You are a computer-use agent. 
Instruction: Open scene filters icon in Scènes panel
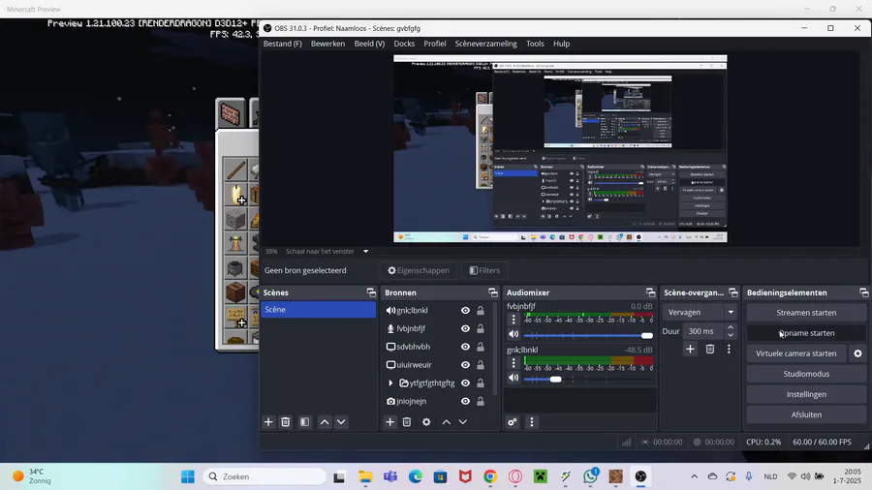pyautogui.click(x=305, y=422)
